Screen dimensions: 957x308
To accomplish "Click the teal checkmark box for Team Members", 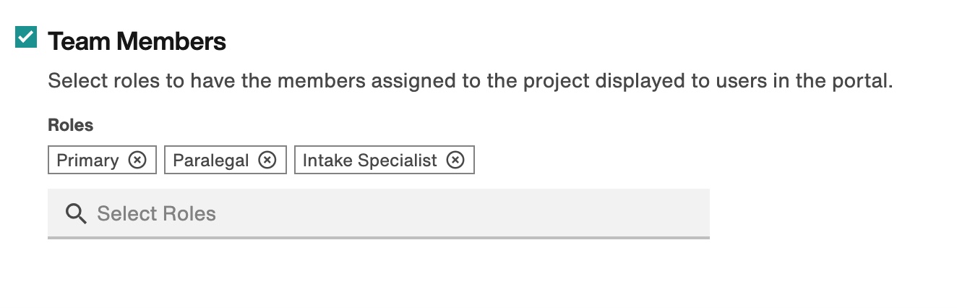I will 26,37.
